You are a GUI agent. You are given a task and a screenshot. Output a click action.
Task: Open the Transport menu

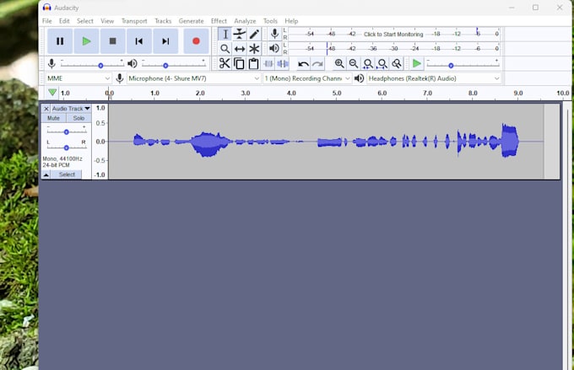coord(134,21)
